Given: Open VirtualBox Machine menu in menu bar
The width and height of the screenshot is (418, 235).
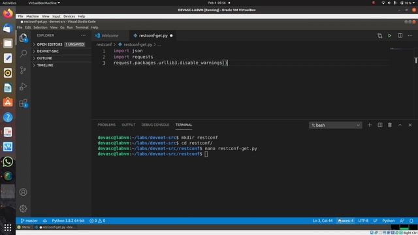Looking at the screenshot, I should coord(33,16).
